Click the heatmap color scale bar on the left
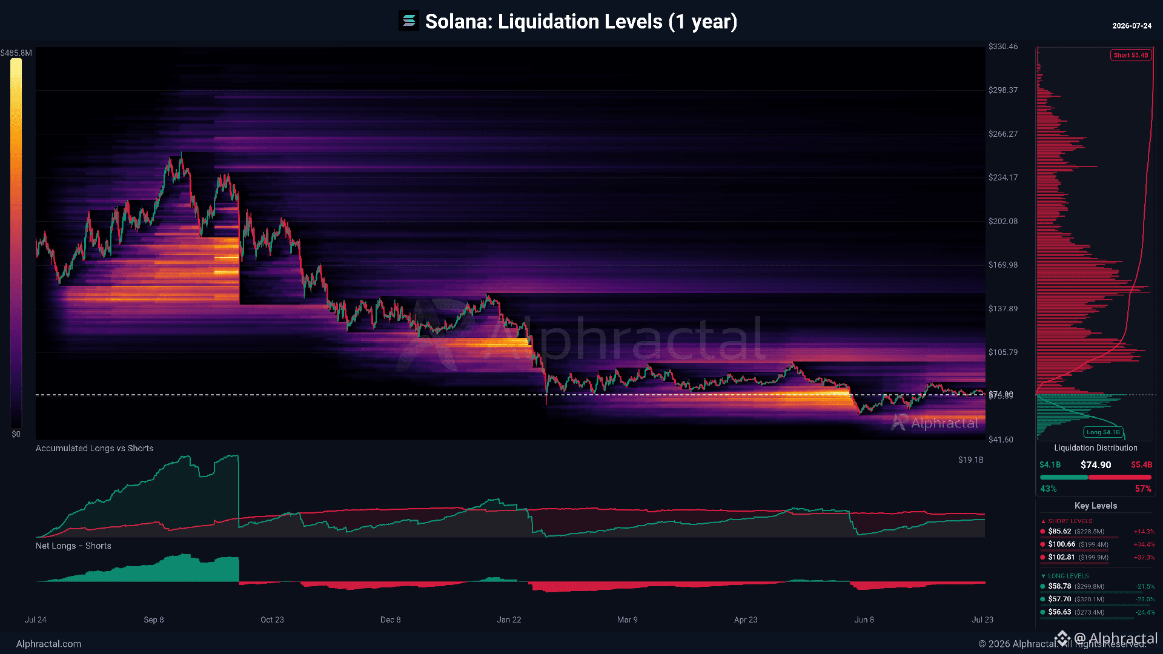The height and width of the screenshot is (654, 1163). pos(16,243)
